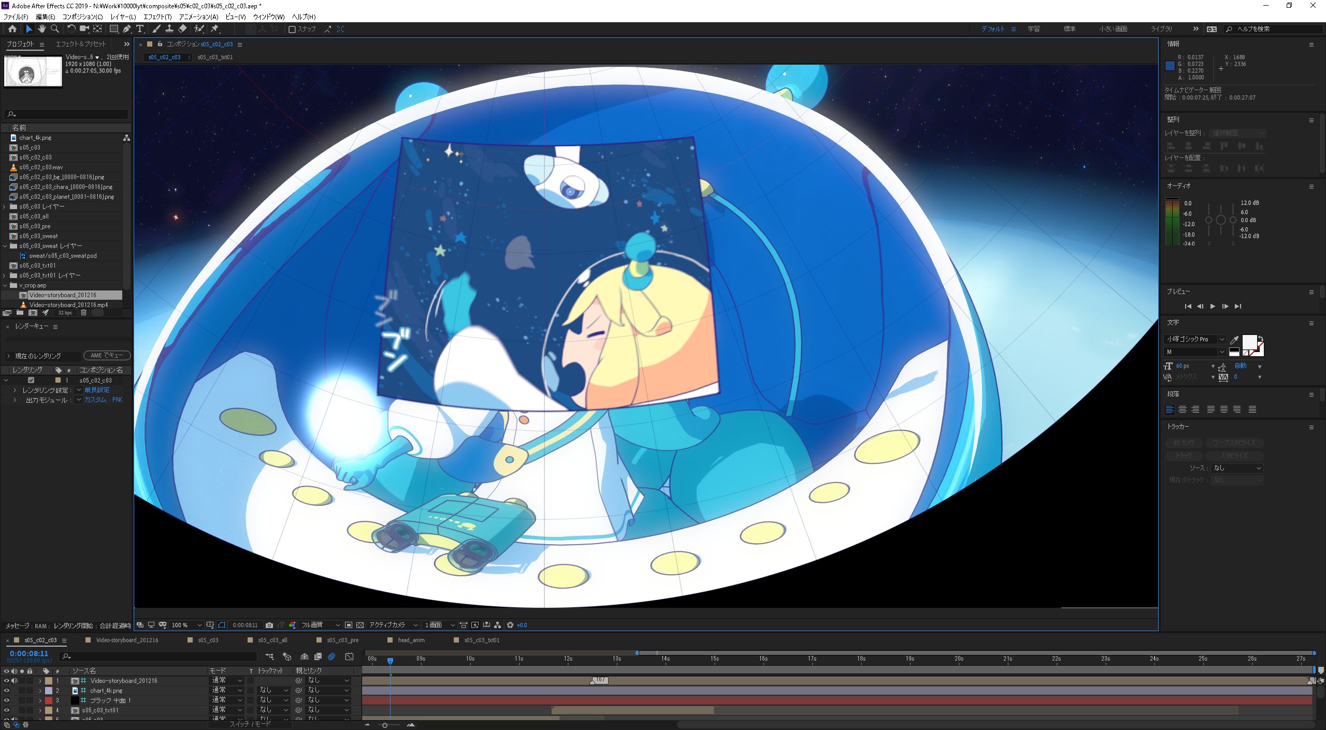Hide the Video-storyboard_201216 layer

pos(6,681)
